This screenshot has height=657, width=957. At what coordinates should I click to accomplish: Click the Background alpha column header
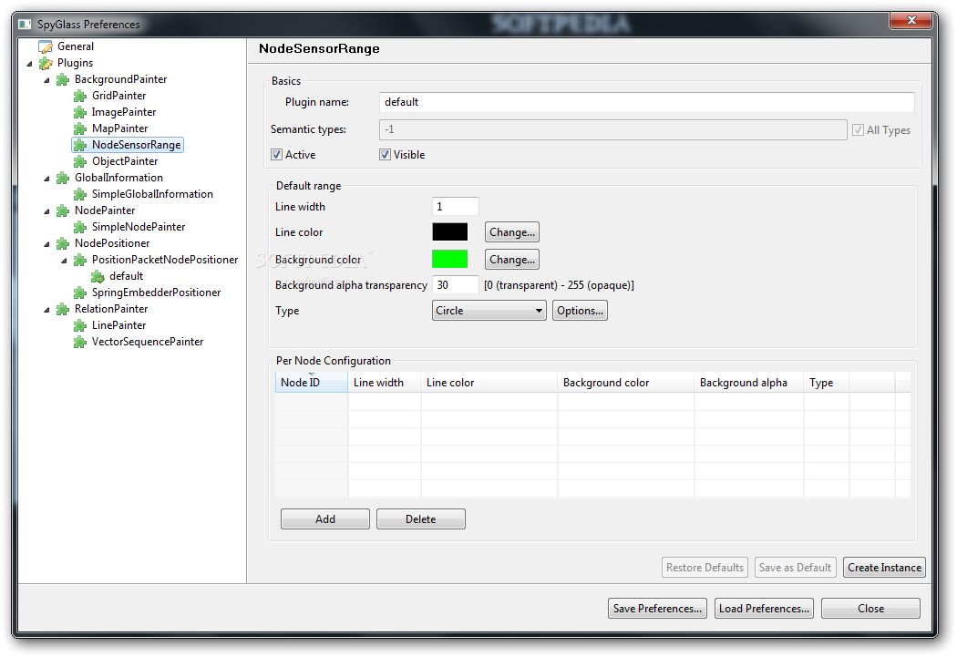pyautogui.click(x=749, y=383)
